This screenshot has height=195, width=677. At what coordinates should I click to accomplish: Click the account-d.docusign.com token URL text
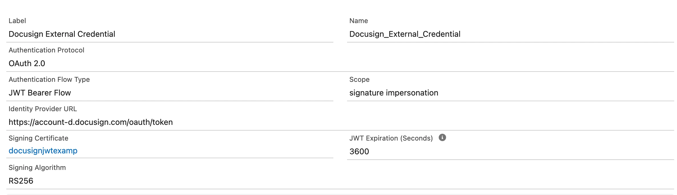click(91, 122)
